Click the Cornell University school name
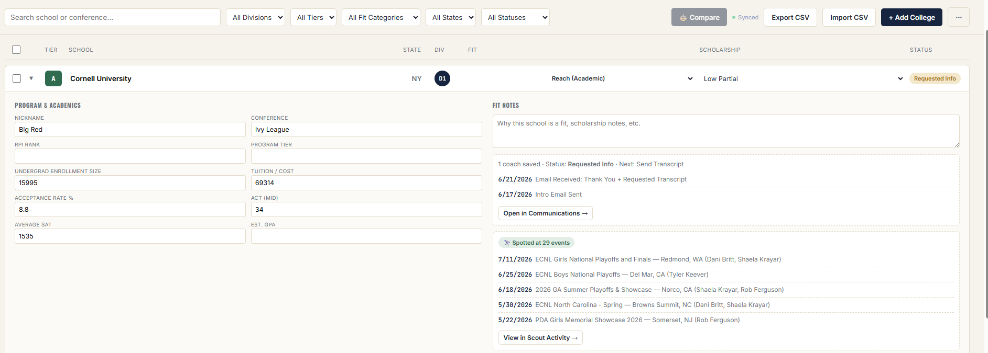This screenshot has height=353, width=988. [101, 78]
